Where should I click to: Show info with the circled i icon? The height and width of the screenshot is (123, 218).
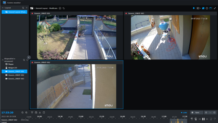click(x=207, y=8)
